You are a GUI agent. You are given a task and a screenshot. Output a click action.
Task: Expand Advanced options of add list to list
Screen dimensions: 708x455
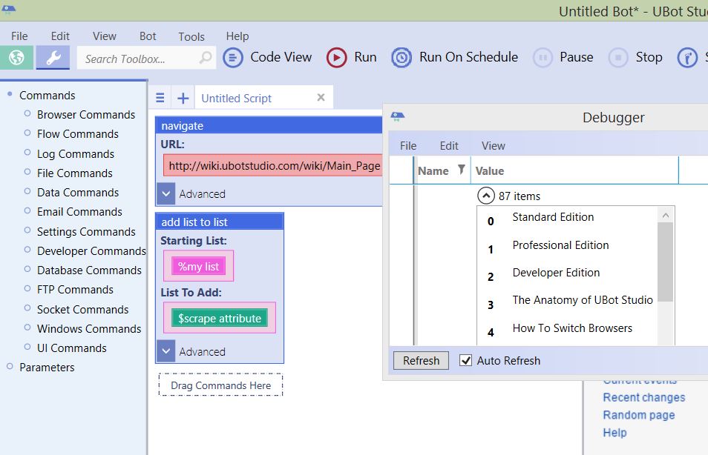[x=165, y=351]
